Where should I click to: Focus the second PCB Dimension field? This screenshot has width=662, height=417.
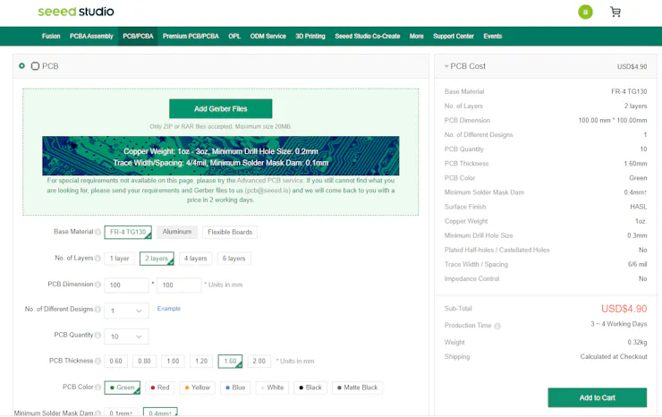179,285
